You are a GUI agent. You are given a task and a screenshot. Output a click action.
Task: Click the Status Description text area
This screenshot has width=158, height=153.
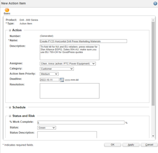point(67,135)
